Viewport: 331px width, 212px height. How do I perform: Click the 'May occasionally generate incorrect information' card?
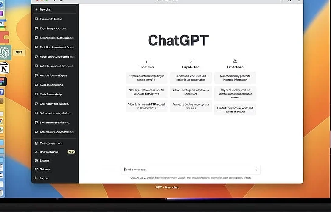[x=235, y=78]
